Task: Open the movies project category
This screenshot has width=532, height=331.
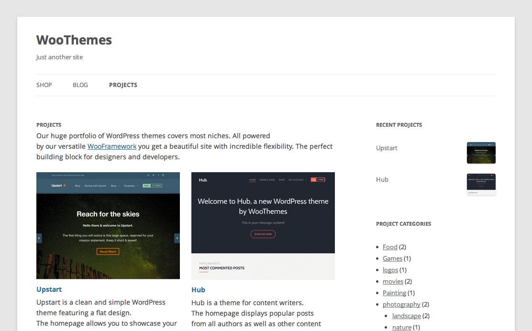Action: tap(393, 281)
